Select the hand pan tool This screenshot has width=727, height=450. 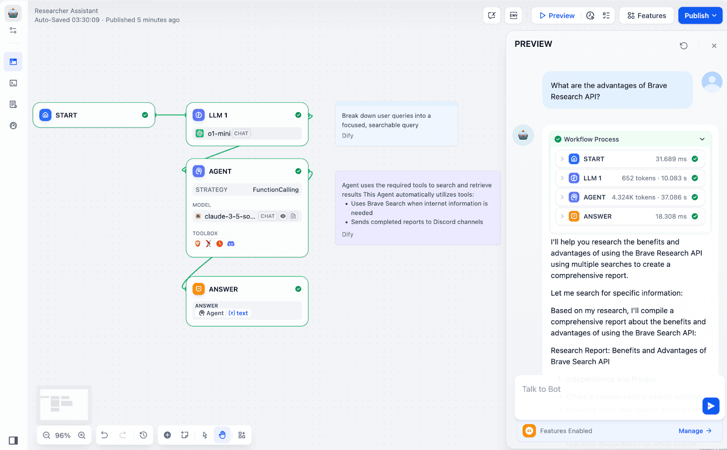coord(222,435)
